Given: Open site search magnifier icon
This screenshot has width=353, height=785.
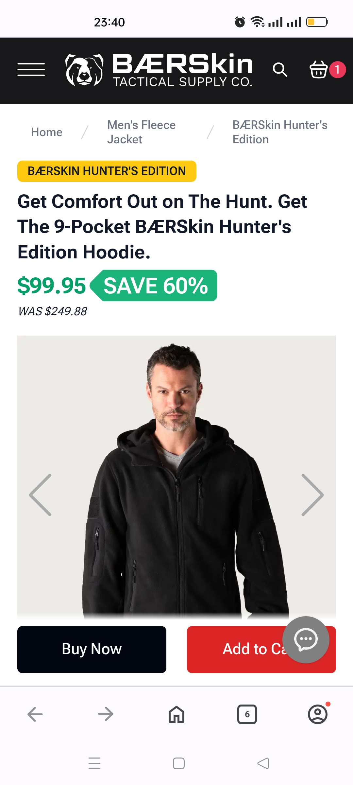Looking at the screenshot, I should 280,70.
